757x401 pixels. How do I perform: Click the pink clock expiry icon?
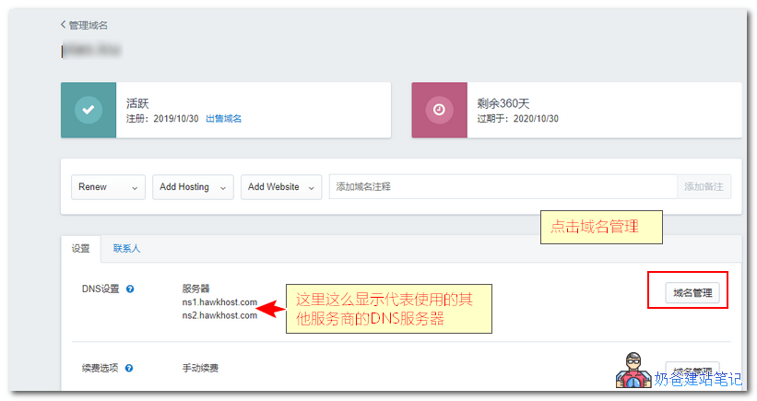(x=440, y=110)
